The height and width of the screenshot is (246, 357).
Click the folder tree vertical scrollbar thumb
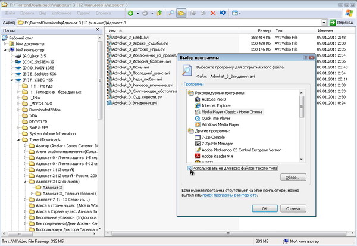pyautogui.click(x=100, y=80)
